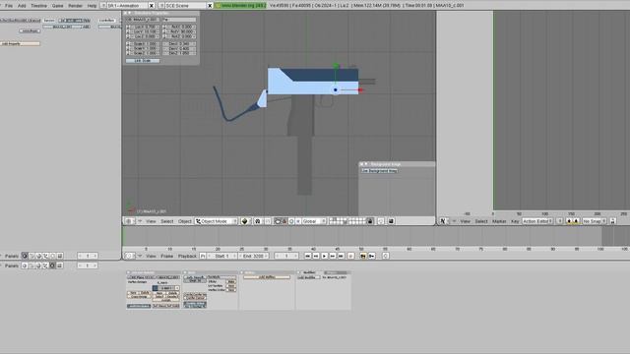Open the Action Editor window type icon
This screenshot has height=354, width=630.
[x=443, y=221]
